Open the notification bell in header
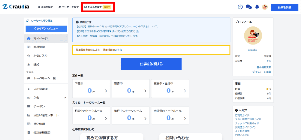The height and width of the screenshot is (140, 301). coord(257,7)
